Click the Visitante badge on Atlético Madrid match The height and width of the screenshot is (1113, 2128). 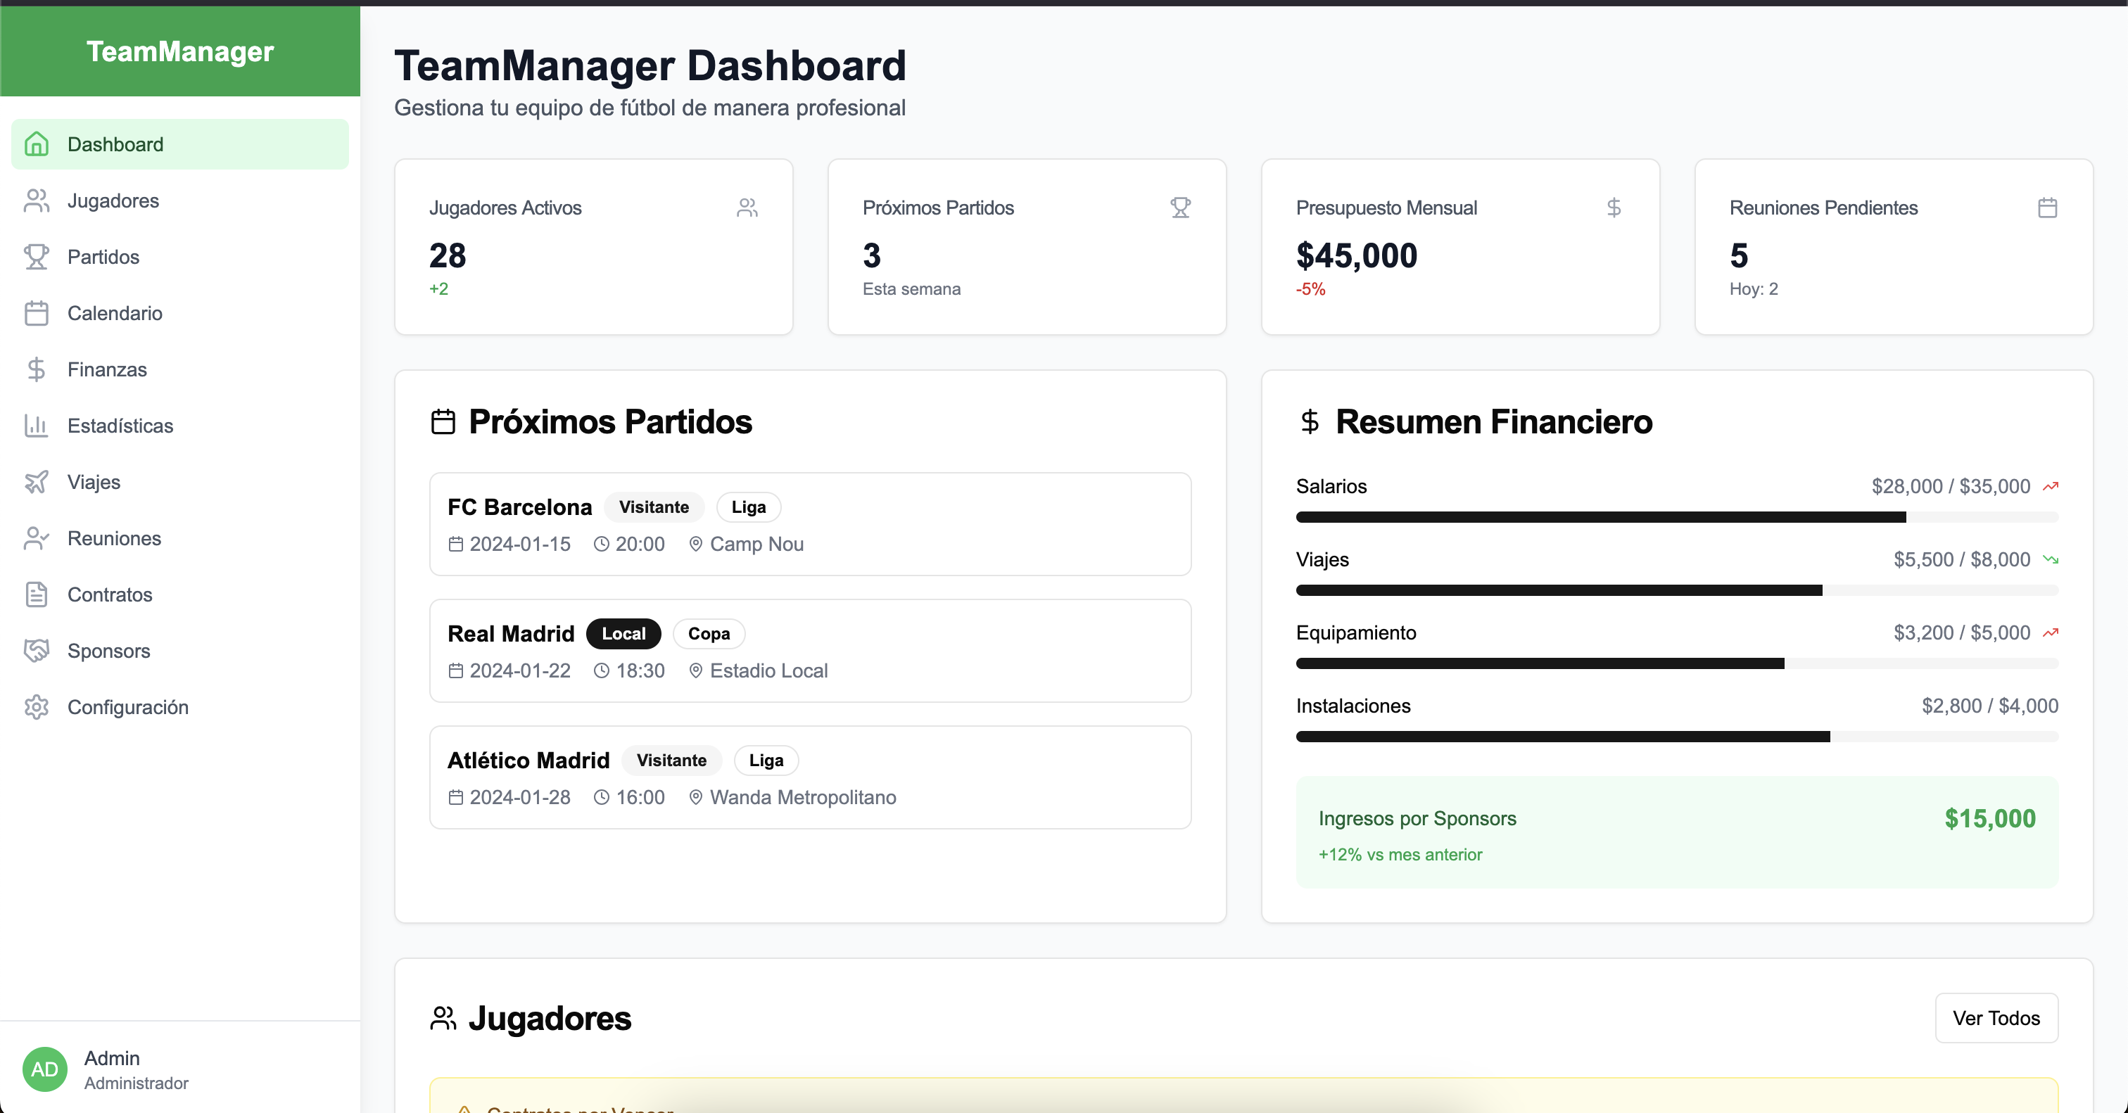click(x=671, y=761)
